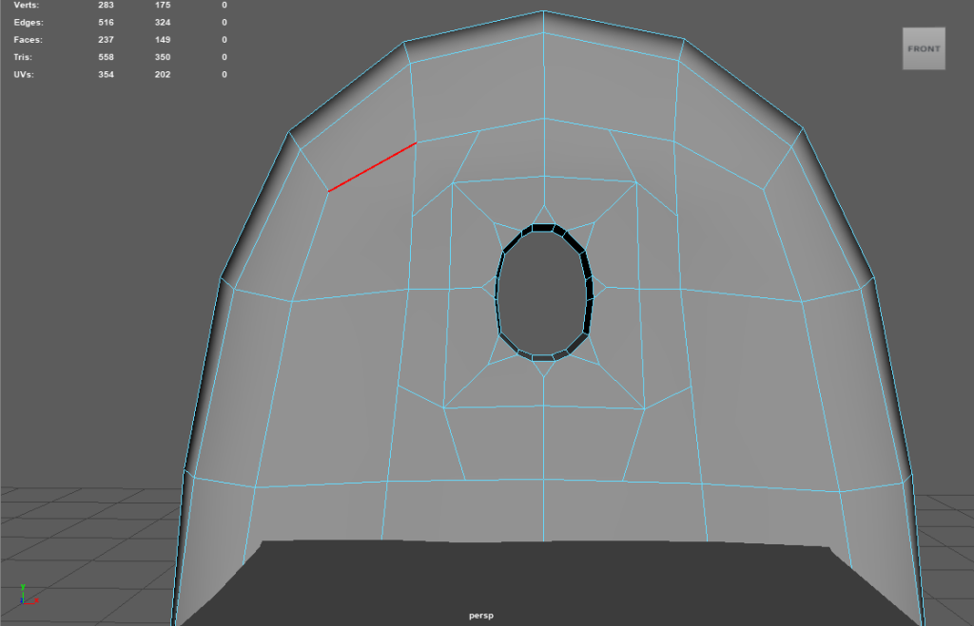Click the XYZ axis orientation gizmo
The image size is (974, 626).
coord(28,596)
